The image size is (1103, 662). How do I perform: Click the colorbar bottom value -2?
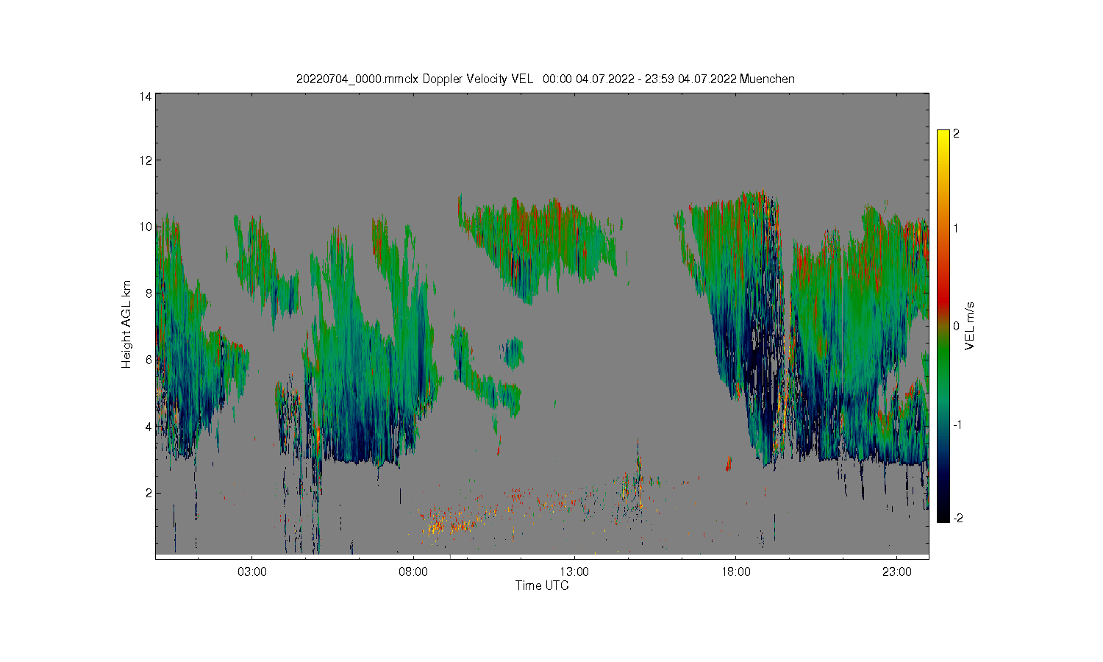tap(957, 519)
